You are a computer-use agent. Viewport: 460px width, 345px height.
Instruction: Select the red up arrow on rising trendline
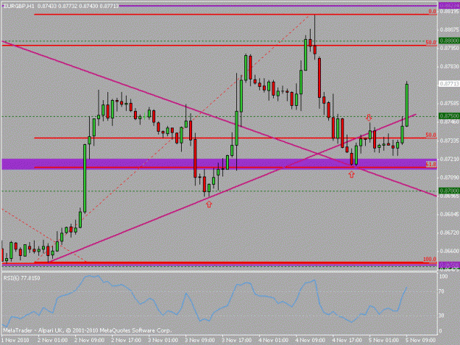pos(209,204)
